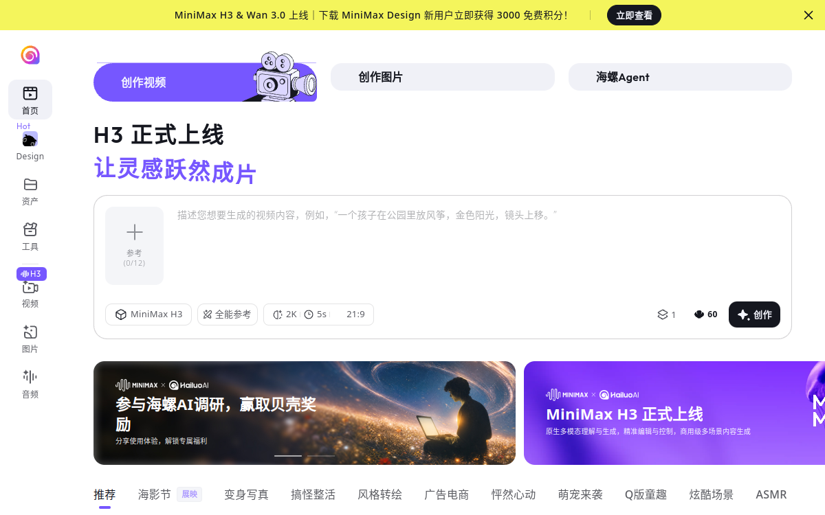The image size is (825, 515).
Task: Select the 推荐 category tab
Action: click(104, 494)
